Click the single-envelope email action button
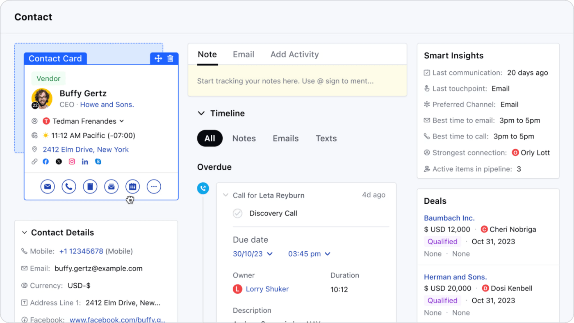574x323 pixels. click(48, 187)
